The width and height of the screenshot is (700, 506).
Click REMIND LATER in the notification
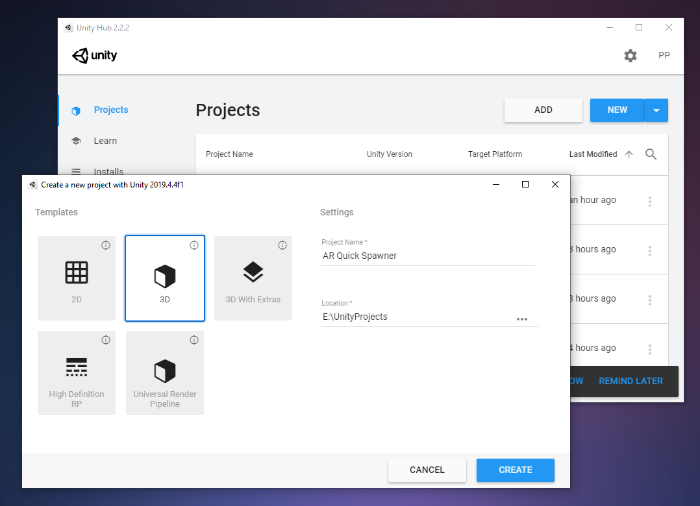tap(631, 381)
